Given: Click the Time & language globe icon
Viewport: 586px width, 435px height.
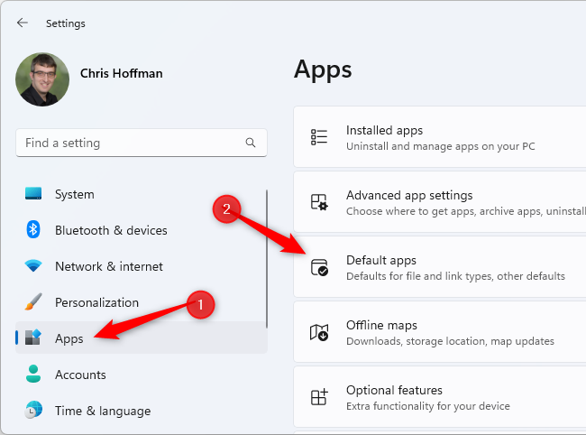Looking at the screenshot, I should pos(33,411).
